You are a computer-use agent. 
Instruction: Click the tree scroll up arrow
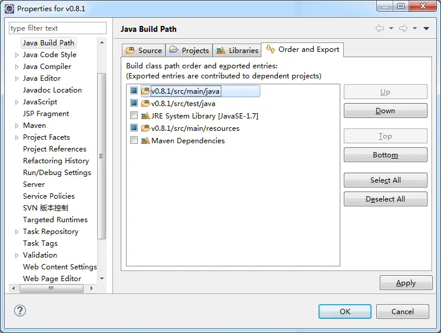102,42
